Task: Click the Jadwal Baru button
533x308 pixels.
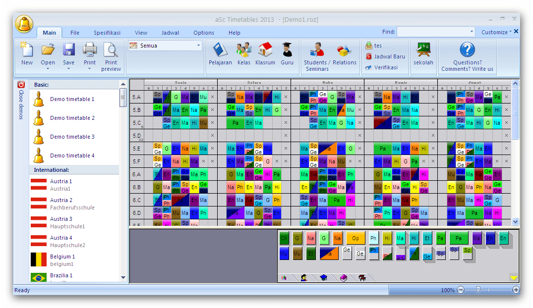Action: coord(385,57)
